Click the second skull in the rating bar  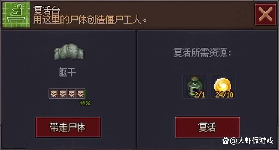63,93
